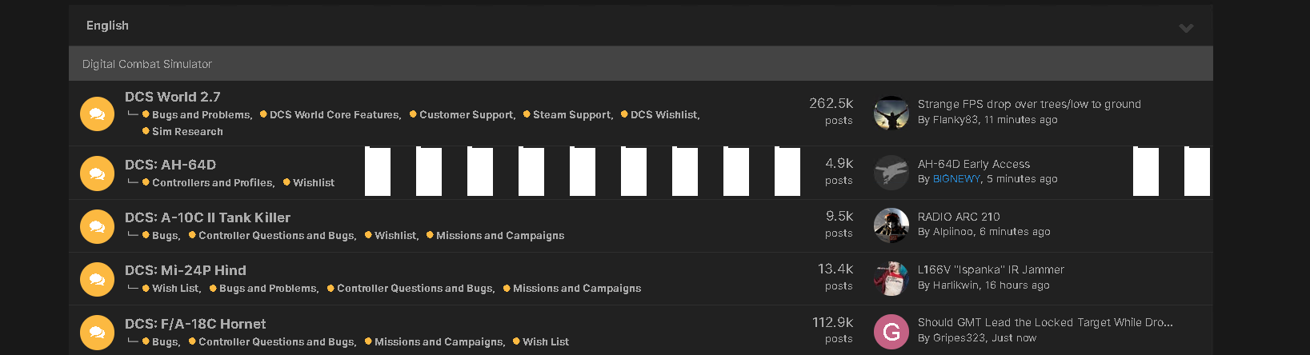Screen dimensions: 1310x355
Task: Open BIGNEWY's avatar next to AH-64D Early Access
Action: click(x=891, y=173)
